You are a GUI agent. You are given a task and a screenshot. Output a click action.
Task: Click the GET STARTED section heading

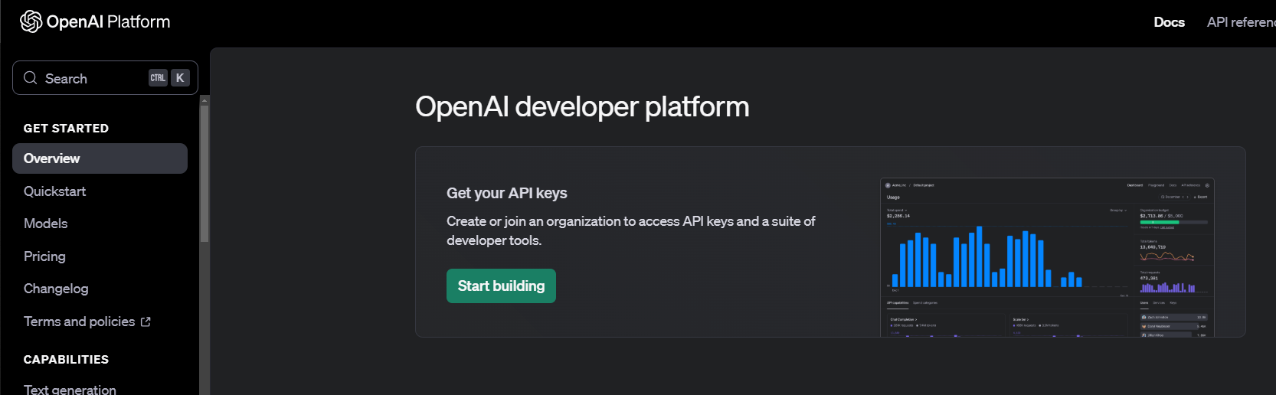click(66, 129)
